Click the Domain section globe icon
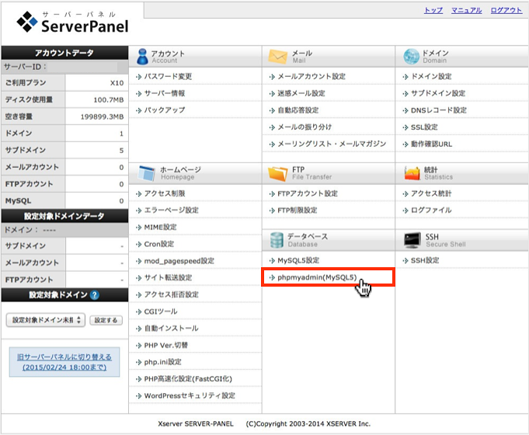 (411, 57)
